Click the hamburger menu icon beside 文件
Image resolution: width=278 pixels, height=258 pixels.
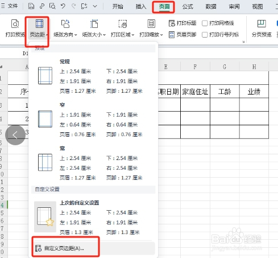3,6
